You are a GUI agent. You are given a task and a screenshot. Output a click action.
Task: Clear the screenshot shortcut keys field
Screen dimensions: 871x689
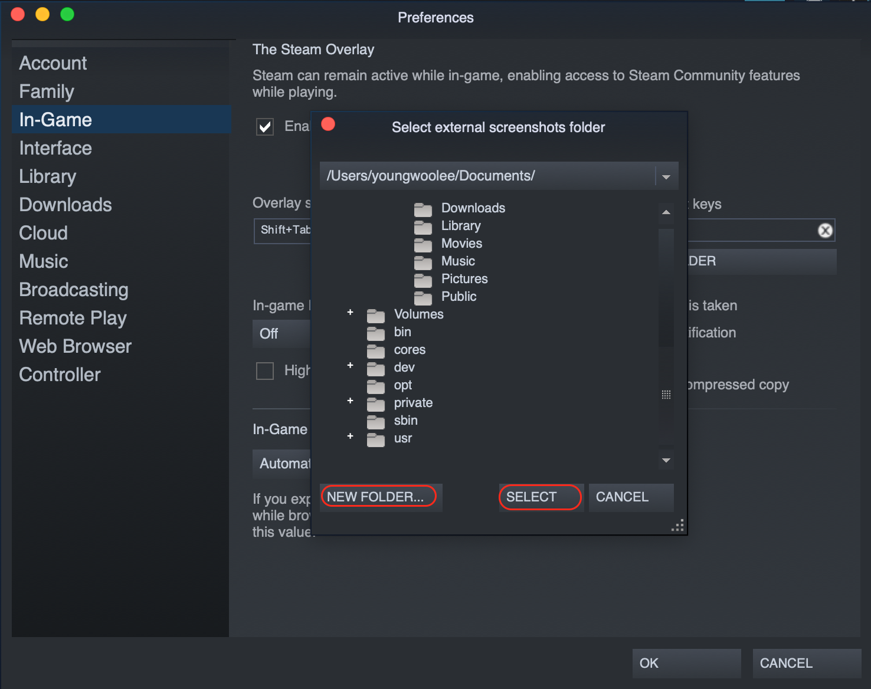pyautogui.click(x=826, y=231)
